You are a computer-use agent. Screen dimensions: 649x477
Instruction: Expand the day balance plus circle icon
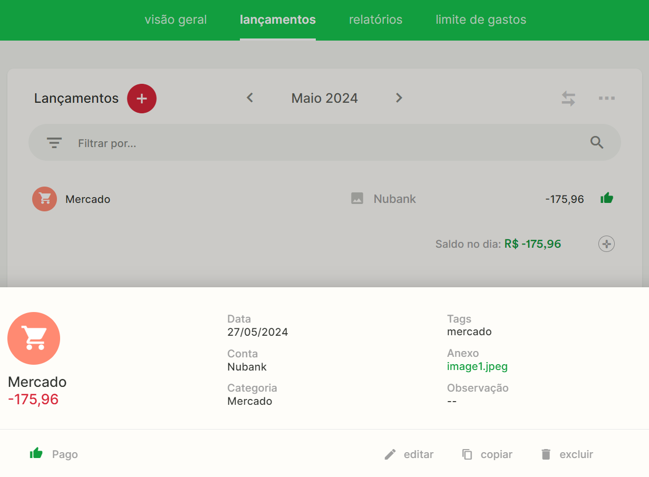(607, 244)
